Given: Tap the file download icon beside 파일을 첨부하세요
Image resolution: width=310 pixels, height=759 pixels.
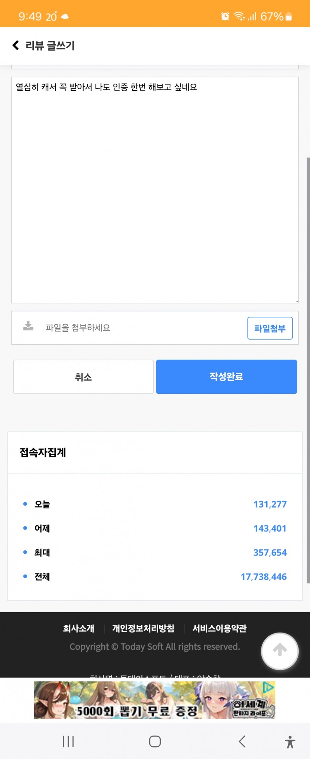Looking at the screenshot, I should point(28,326).
